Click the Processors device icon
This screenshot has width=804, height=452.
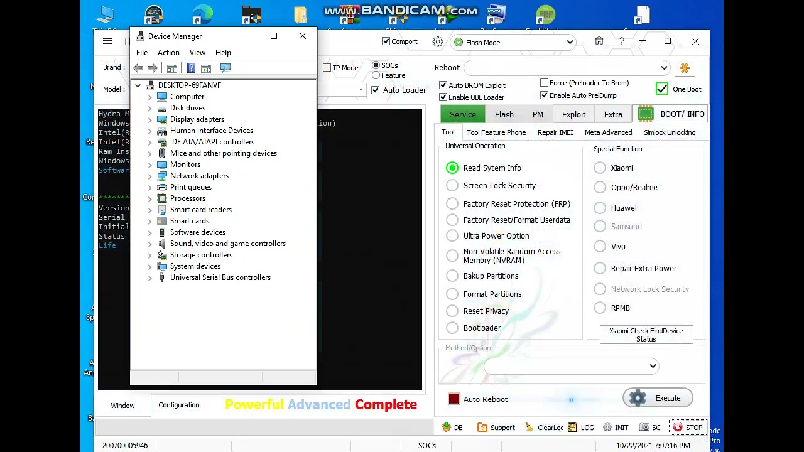click(x=162, y=198)
